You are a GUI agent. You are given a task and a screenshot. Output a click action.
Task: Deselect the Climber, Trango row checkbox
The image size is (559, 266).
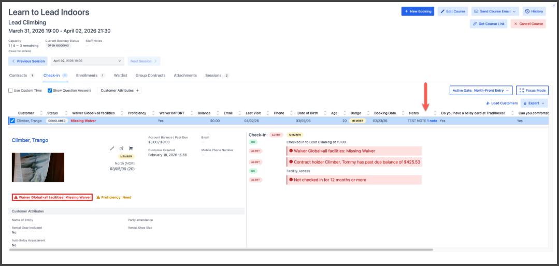pyautogui.click(x=12, y=121)
